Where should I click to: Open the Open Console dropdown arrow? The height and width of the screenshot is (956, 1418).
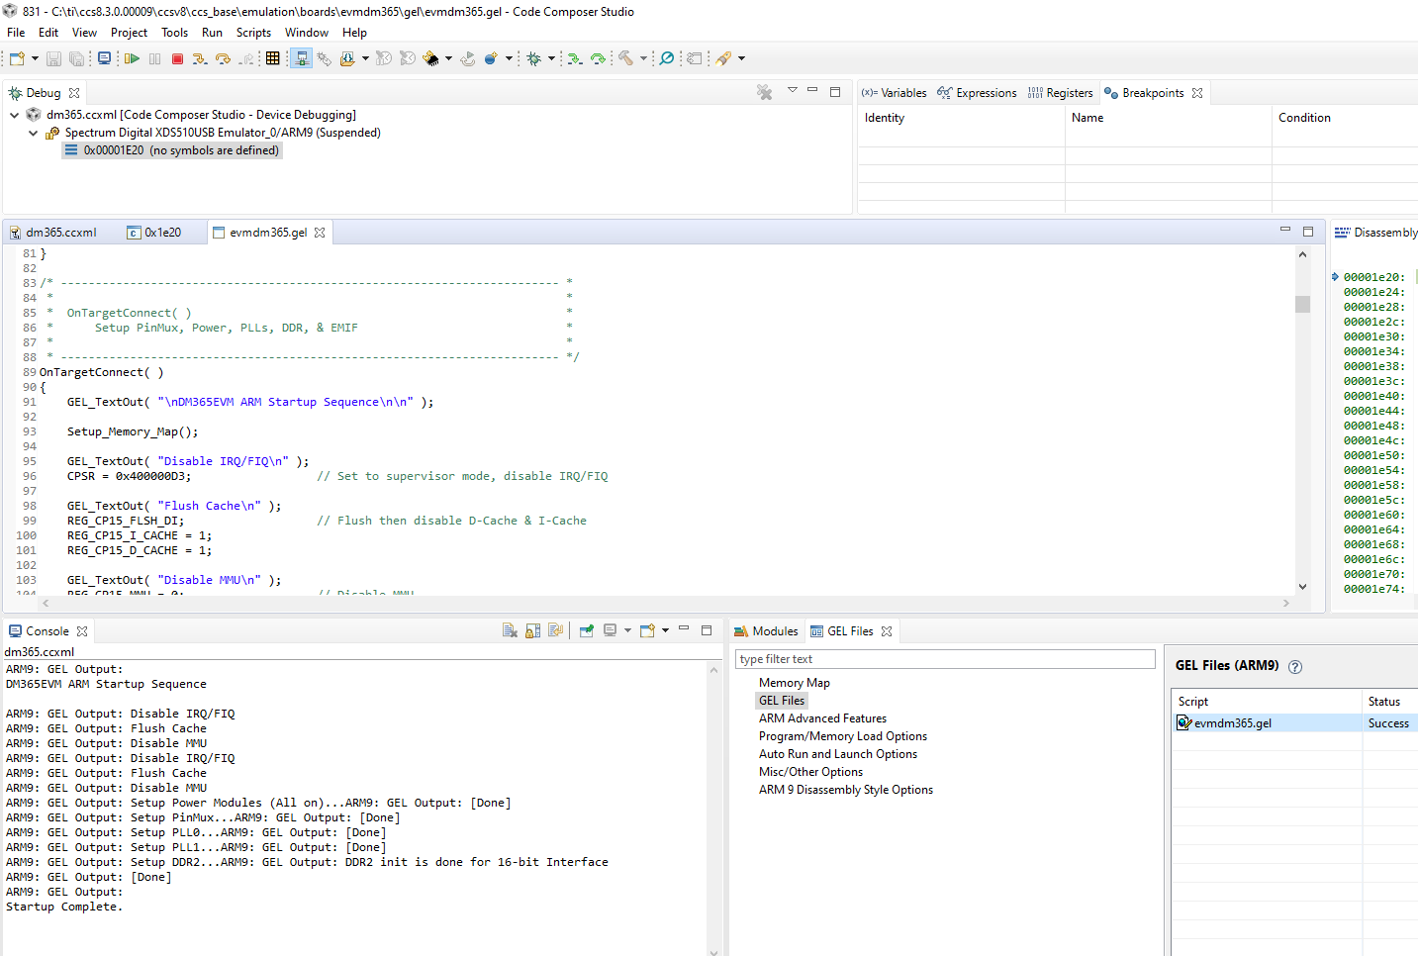click(x=665, y=630)
